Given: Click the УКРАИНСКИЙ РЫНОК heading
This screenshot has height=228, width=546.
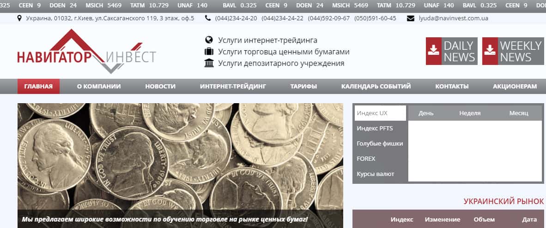Looking at the screenshot, I should click(504, 201).
